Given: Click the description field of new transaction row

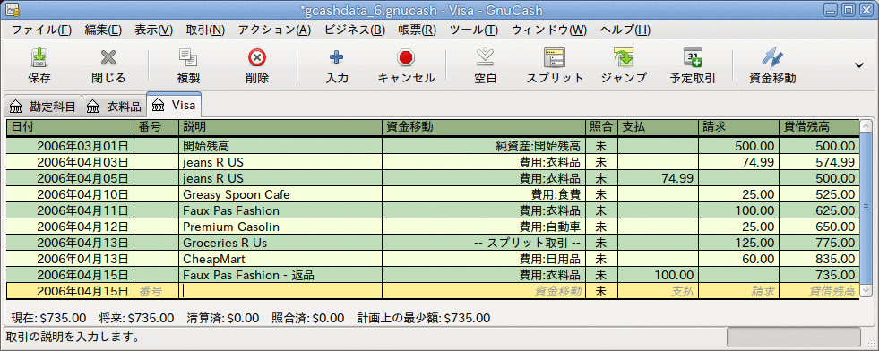Looking at the screenshot, I should click(280, 291).
